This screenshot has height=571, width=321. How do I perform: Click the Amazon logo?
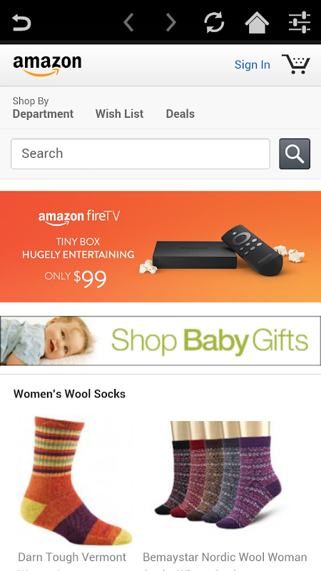click(47, 65)
